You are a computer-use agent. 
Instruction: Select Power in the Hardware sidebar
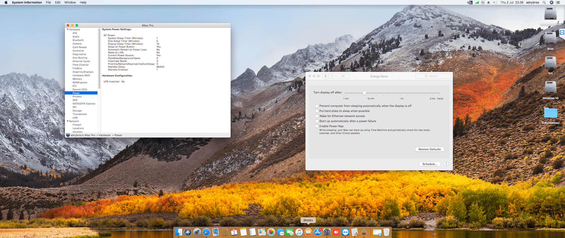[x=81, y=93]
